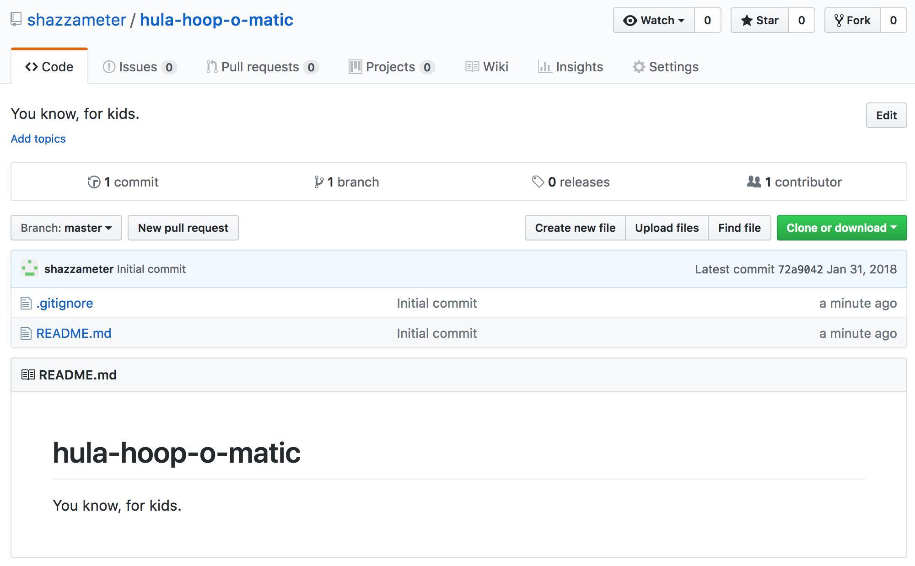Click the tag icon next to 0 releases

(x=538, y=182)
